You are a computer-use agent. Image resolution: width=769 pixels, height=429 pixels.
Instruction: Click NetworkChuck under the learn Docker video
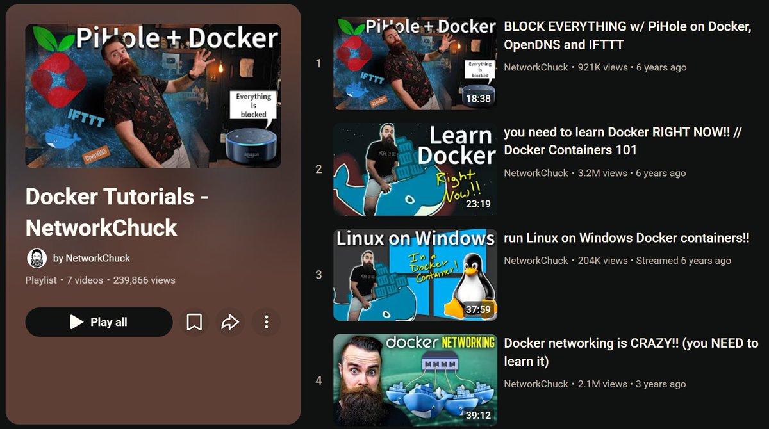point(536,173)
